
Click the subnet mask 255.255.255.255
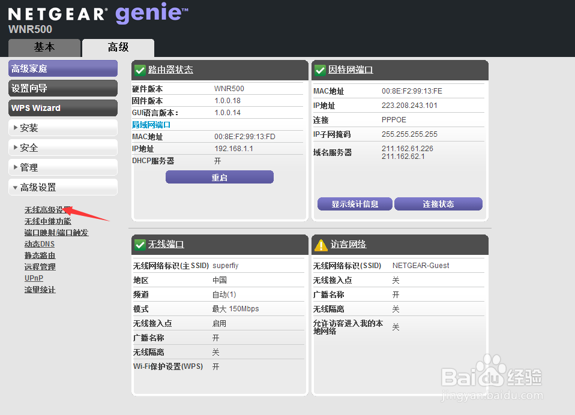coord(409,134)
